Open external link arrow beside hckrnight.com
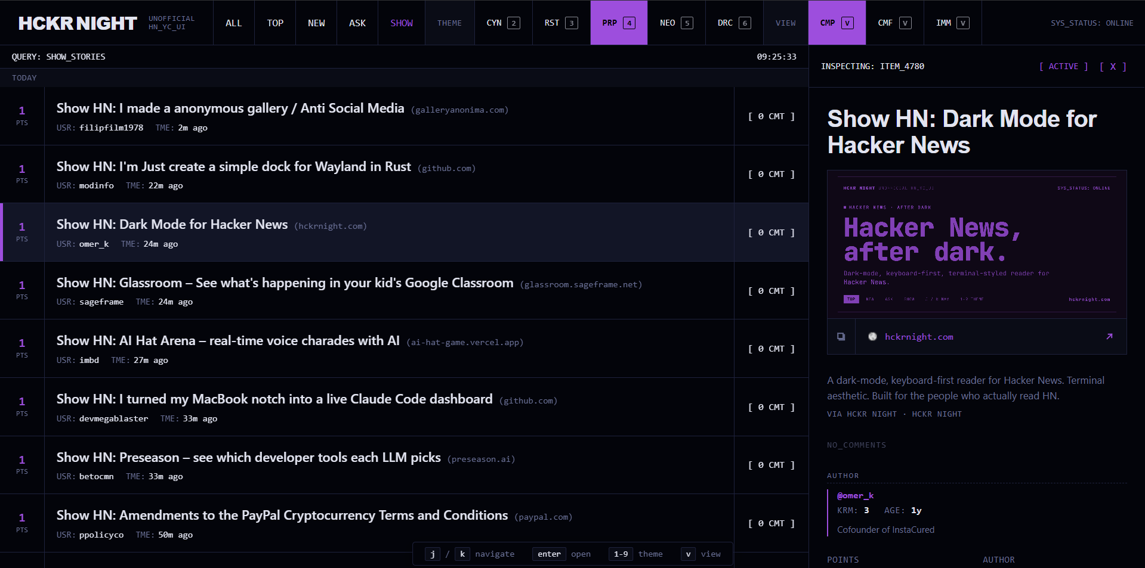The image size is (1145, 568). click(1109, 337)
